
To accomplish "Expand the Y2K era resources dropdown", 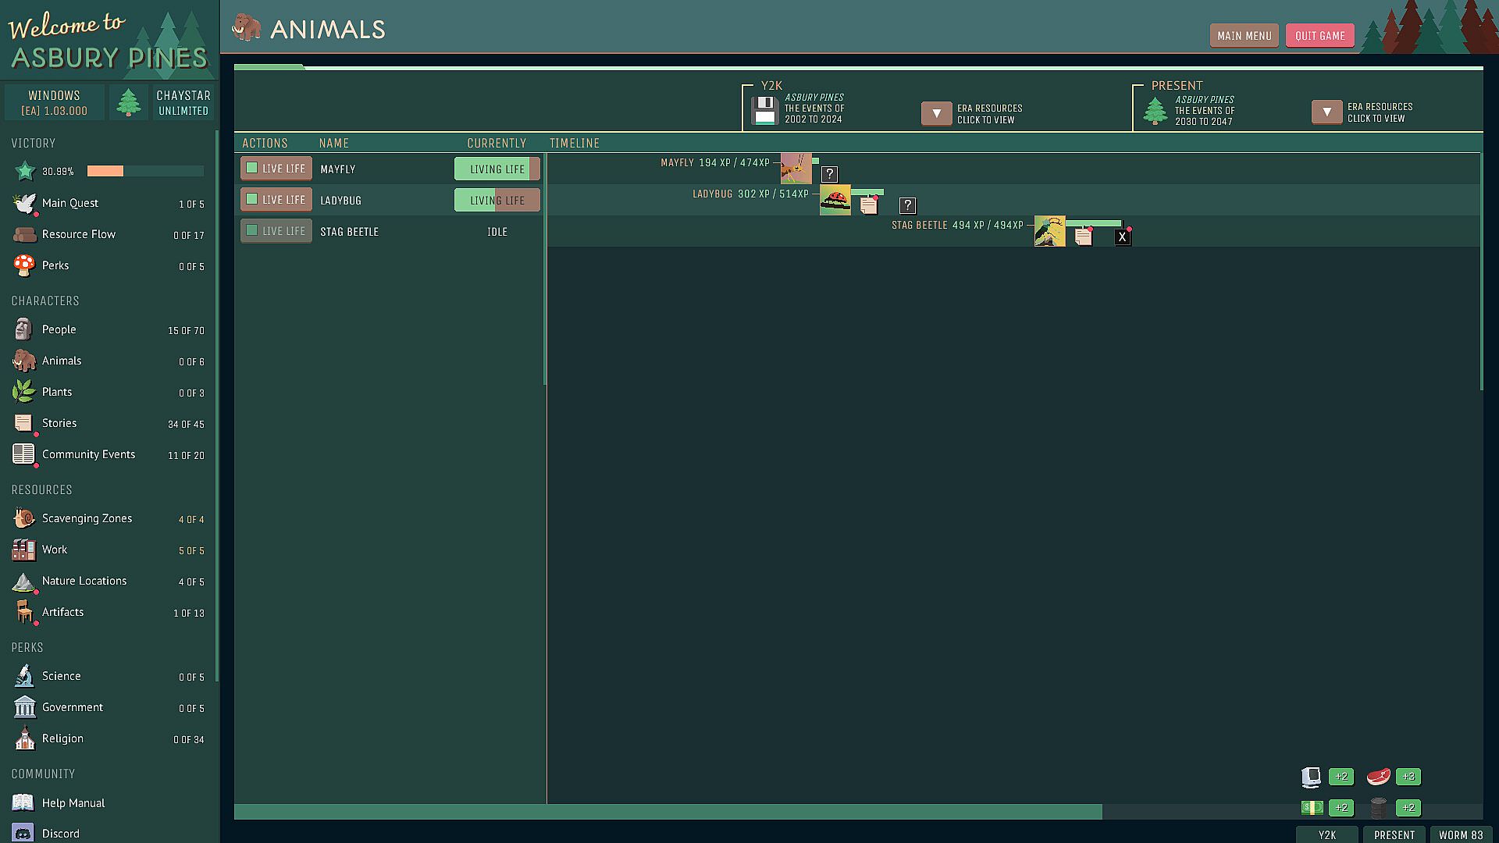I will [936, 113].
